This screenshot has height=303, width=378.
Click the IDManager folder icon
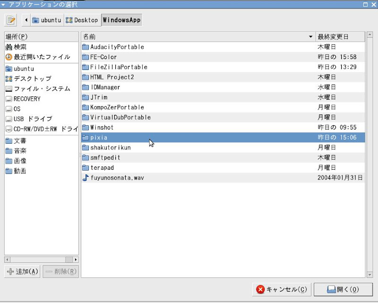pyautogui.click(x=86, y=87)
